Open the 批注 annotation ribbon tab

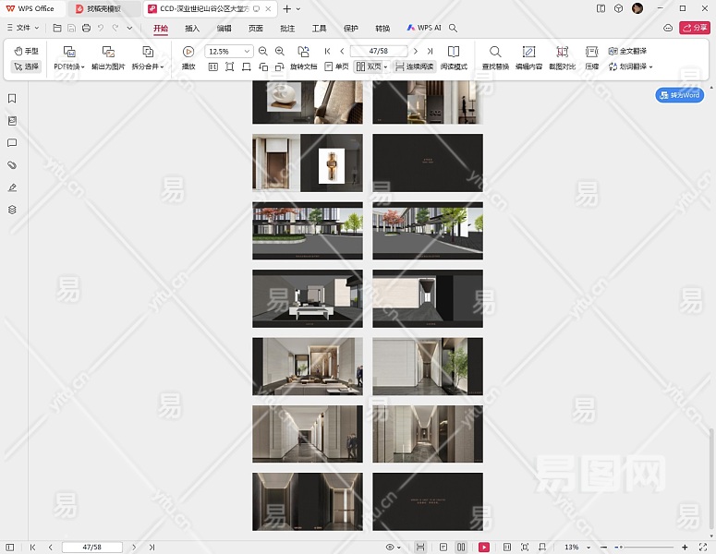287,29
